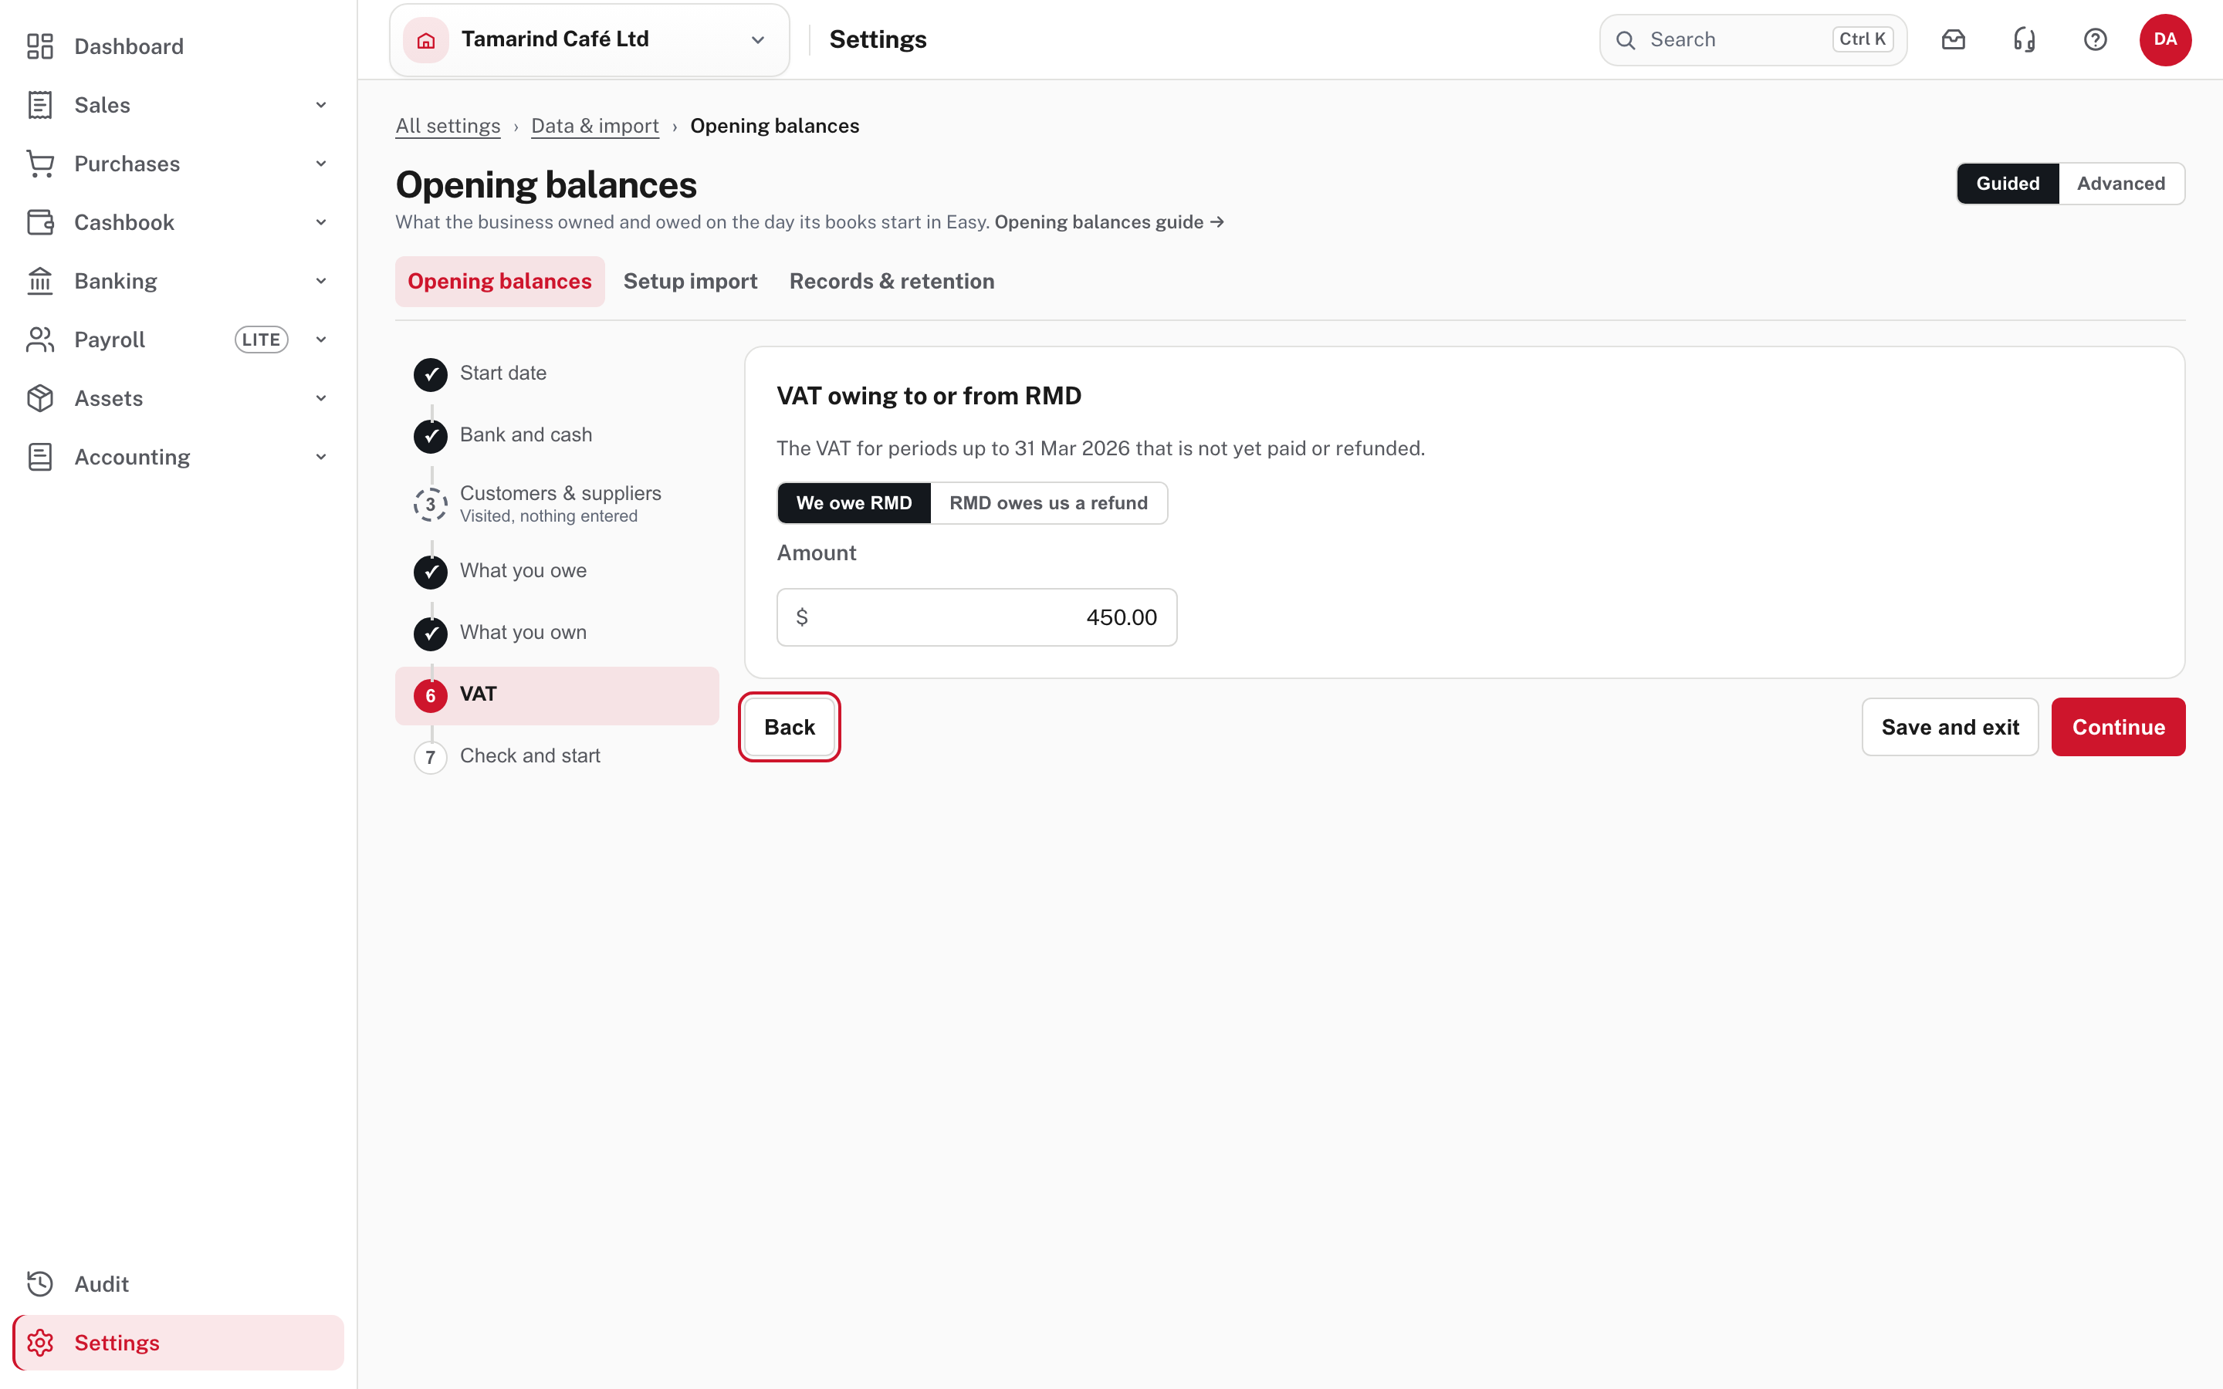Open the Records & retention tab

(891, 281)
